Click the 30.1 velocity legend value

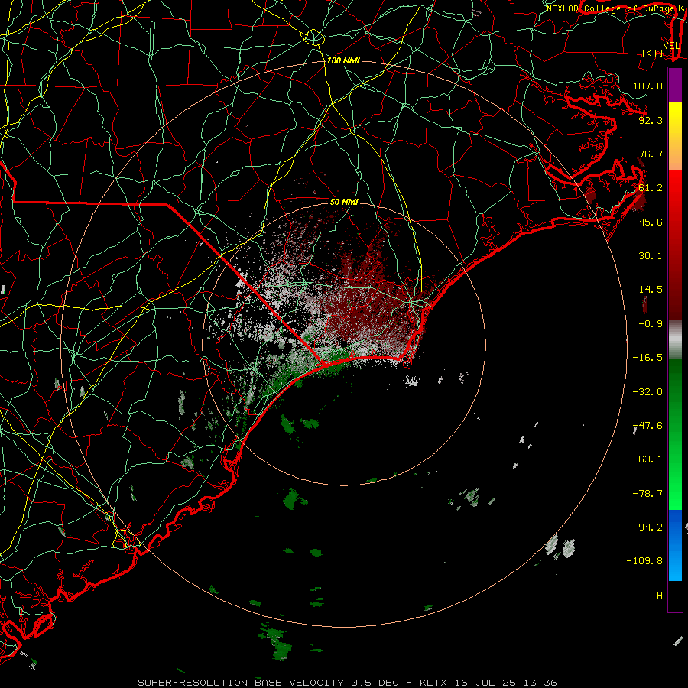coord(651,256)
